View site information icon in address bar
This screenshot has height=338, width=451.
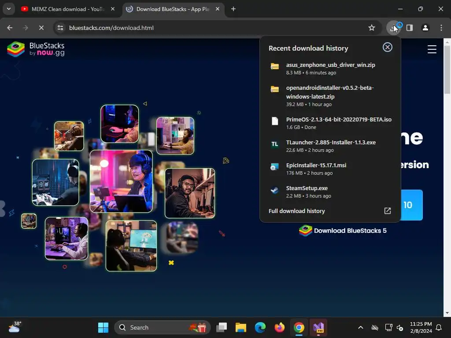(x=60, y=28)
